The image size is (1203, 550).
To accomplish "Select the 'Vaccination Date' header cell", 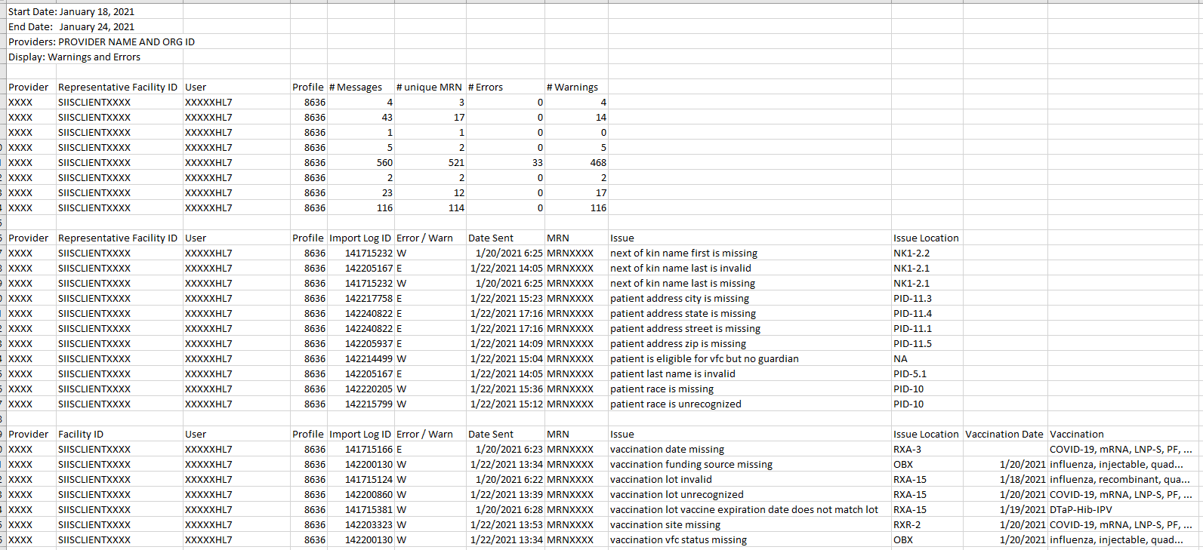I will coord(1005,435).
